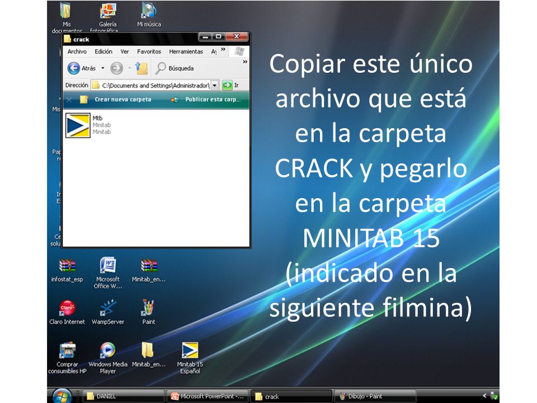Click the crack window folder title icon

[68, 39]
